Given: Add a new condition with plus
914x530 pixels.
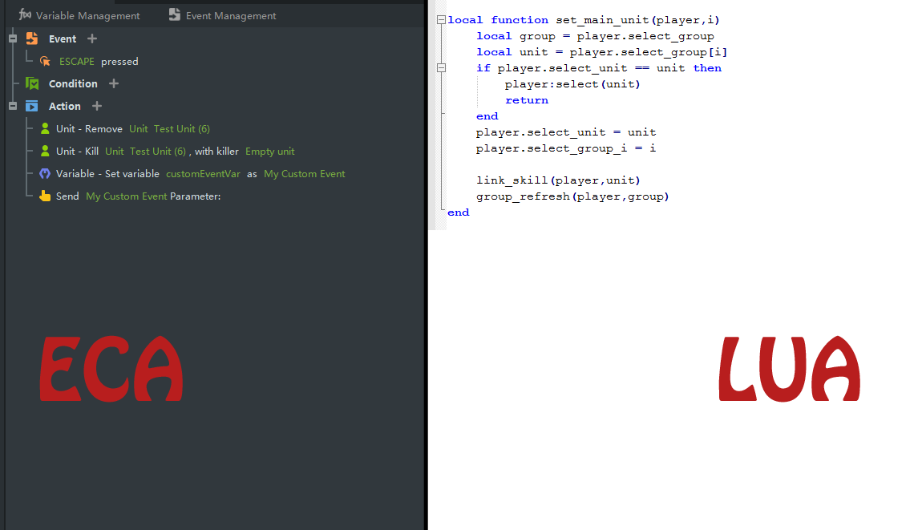Looking at the screenshot, I should (x=114, y=83).
